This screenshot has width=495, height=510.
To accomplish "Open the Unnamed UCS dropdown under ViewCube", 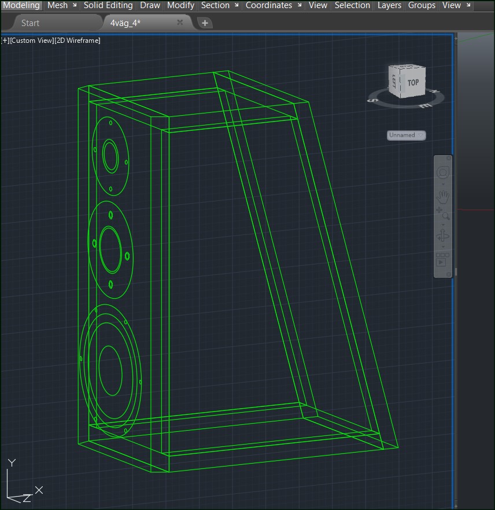I will (406, 135).
